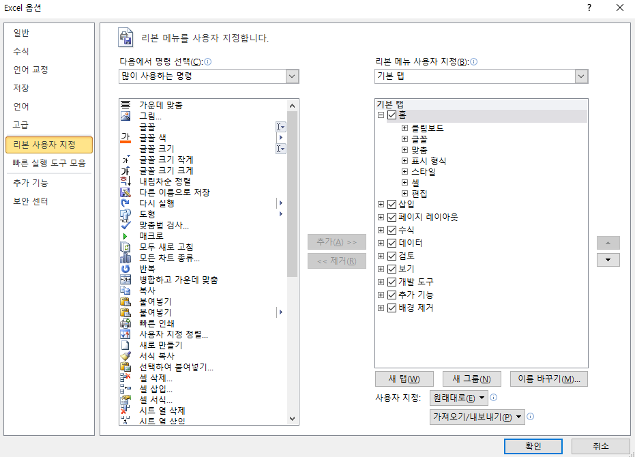This screenshot has height=457, width=635.
Task: Expand the 표시 형식 group
Action: click(404, 161)
